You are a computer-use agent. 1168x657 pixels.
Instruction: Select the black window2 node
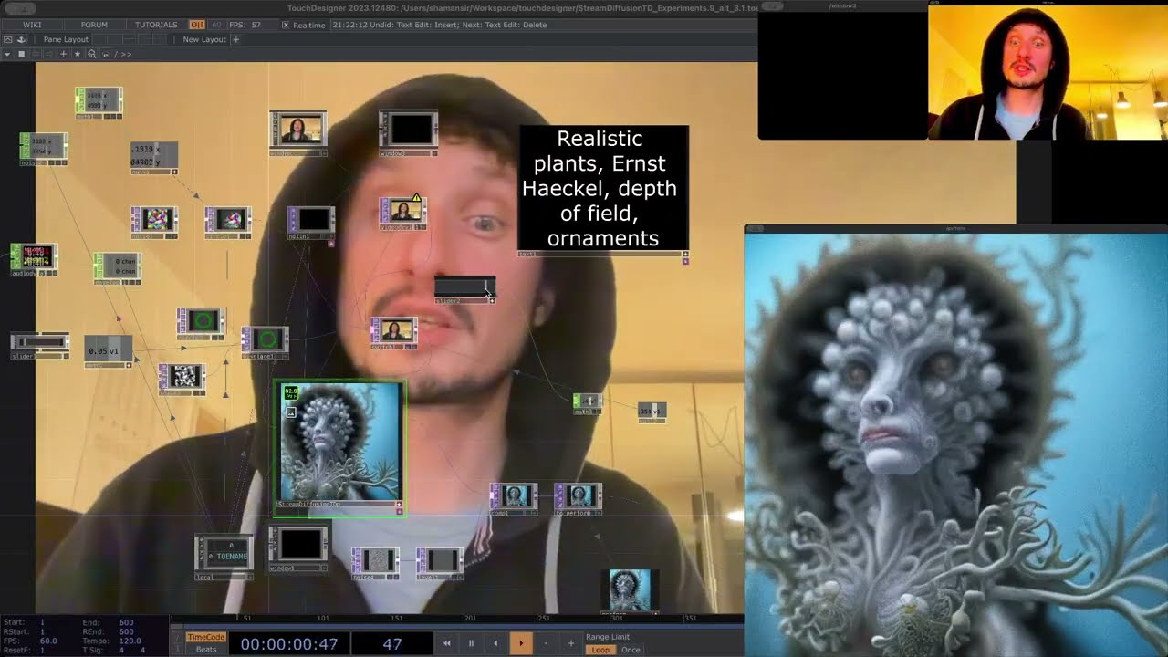[408, 133]
